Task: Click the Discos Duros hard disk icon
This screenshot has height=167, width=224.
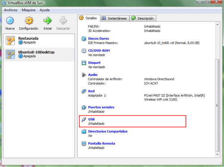Action: click(84, 39)
